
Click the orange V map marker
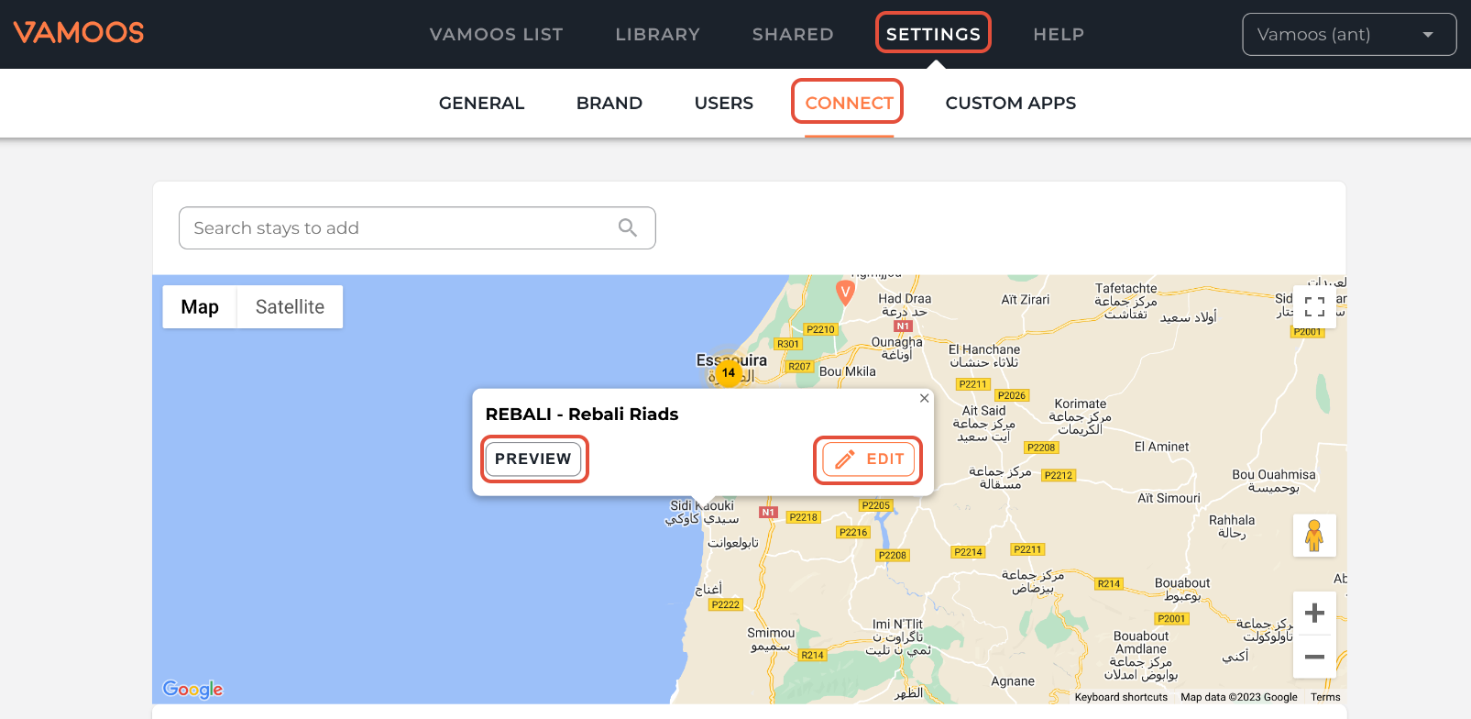click(845, 293)
